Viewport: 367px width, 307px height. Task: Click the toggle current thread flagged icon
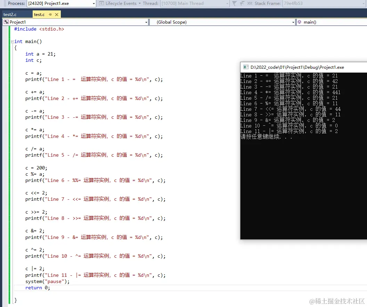pos(250,3)
